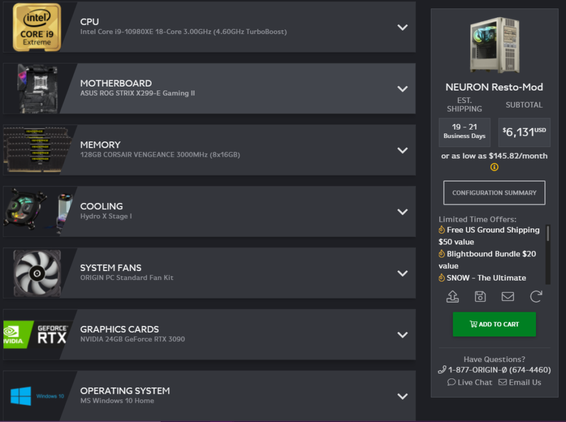The height and width of the screenshot is (422, 566).
Task: Select the MEMORY section title
Action: point(100,145)
